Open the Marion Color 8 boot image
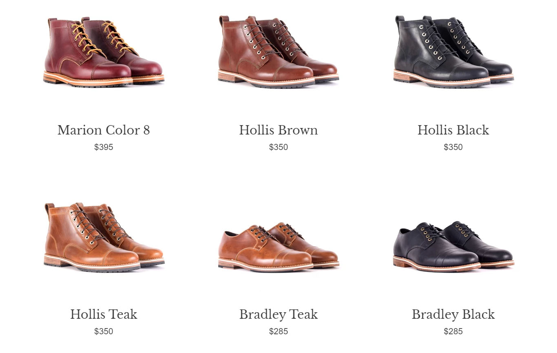The image size is (557, 353). pos(104,52)
